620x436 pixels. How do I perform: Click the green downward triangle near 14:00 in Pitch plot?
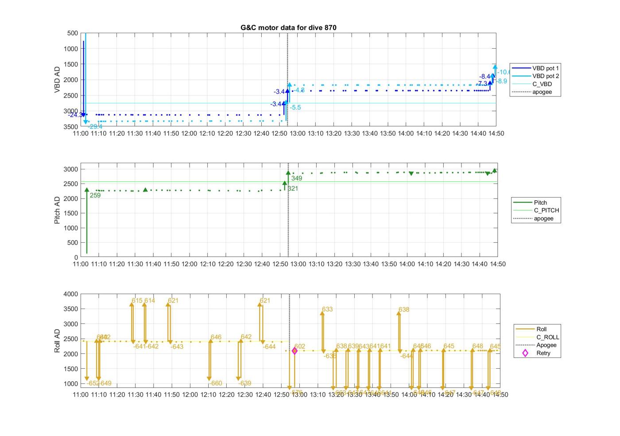click(411, 173)
